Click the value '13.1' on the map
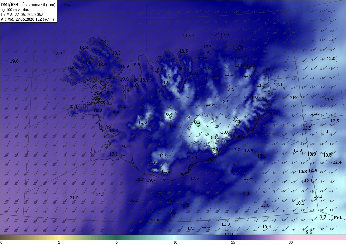Image resolution: width=346 pixels, height=245 pixels. click(x=206, y=226)
